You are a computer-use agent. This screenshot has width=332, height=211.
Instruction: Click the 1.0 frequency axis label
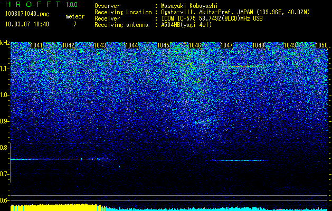5,95
